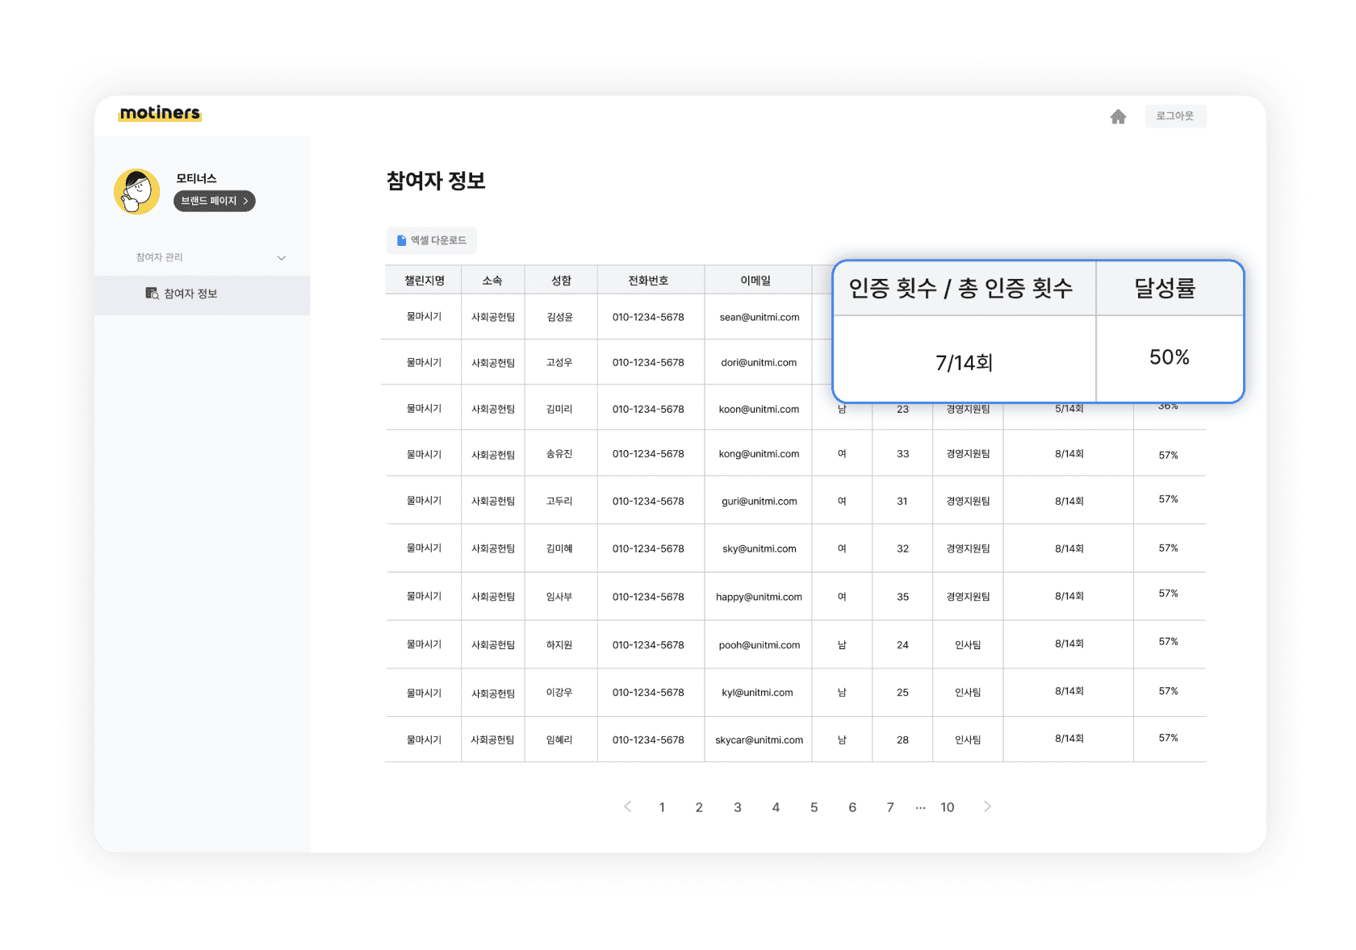Viewport: 1356px width, 950px height.
Task: Go to page 2
Action: (699, 807)
